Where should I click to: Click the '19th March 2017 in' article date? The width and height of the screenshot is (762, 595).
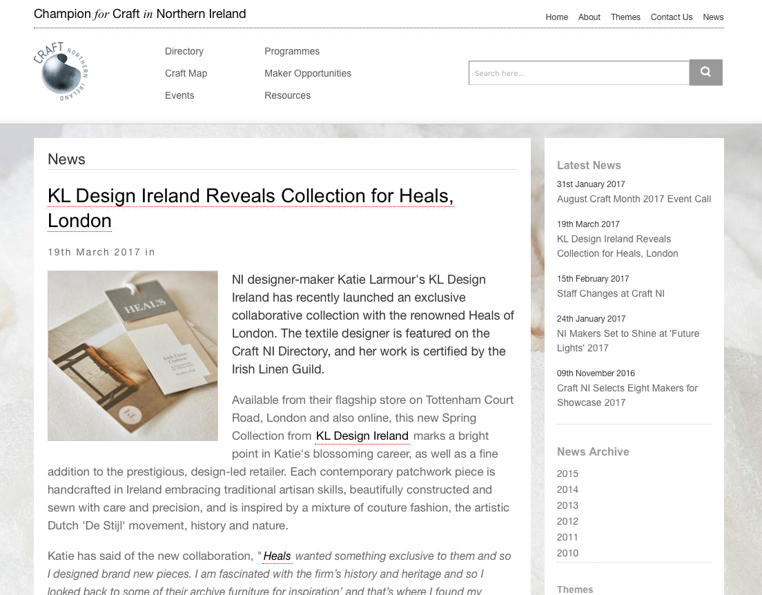(101, 253)
